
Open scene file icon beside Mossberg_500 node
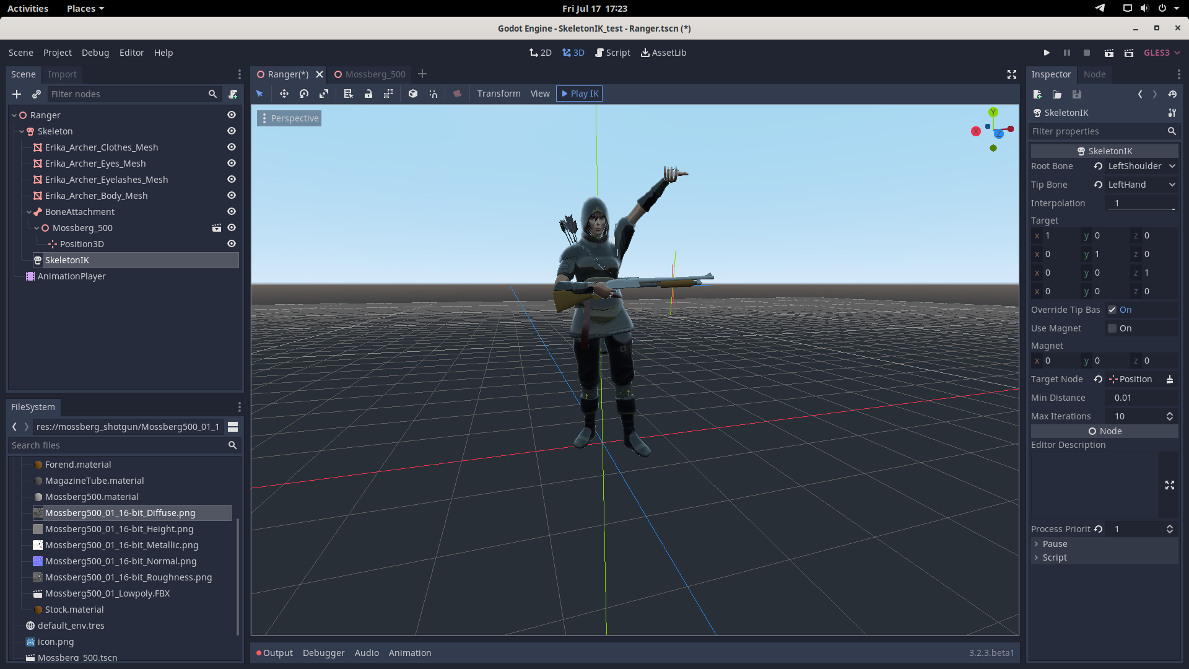click(x=217, y=228)
